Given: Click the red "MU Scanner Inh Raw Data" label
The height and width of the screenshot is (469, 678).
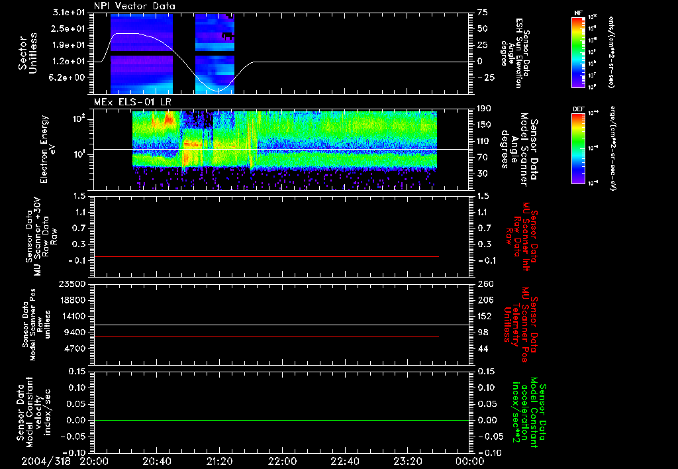Looking at the screenshot, I should (522, 236).
